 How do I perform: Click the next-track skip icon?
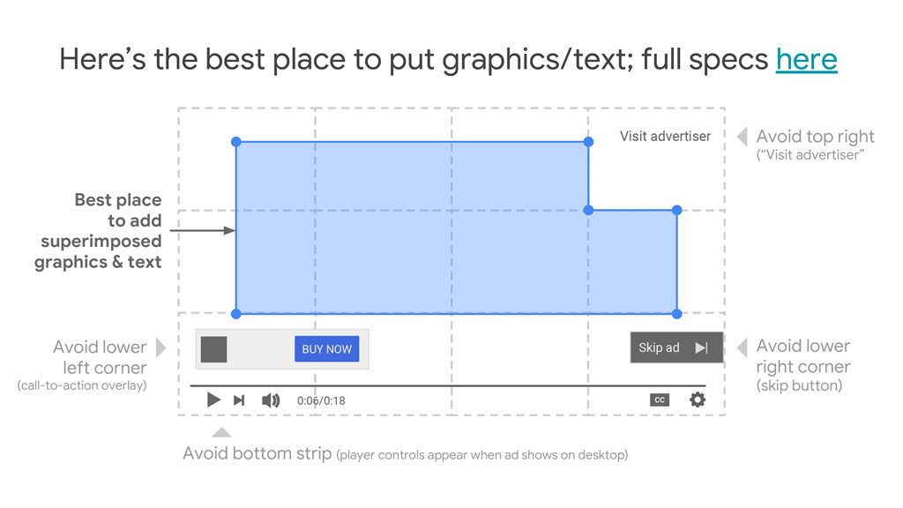point(239,400)
